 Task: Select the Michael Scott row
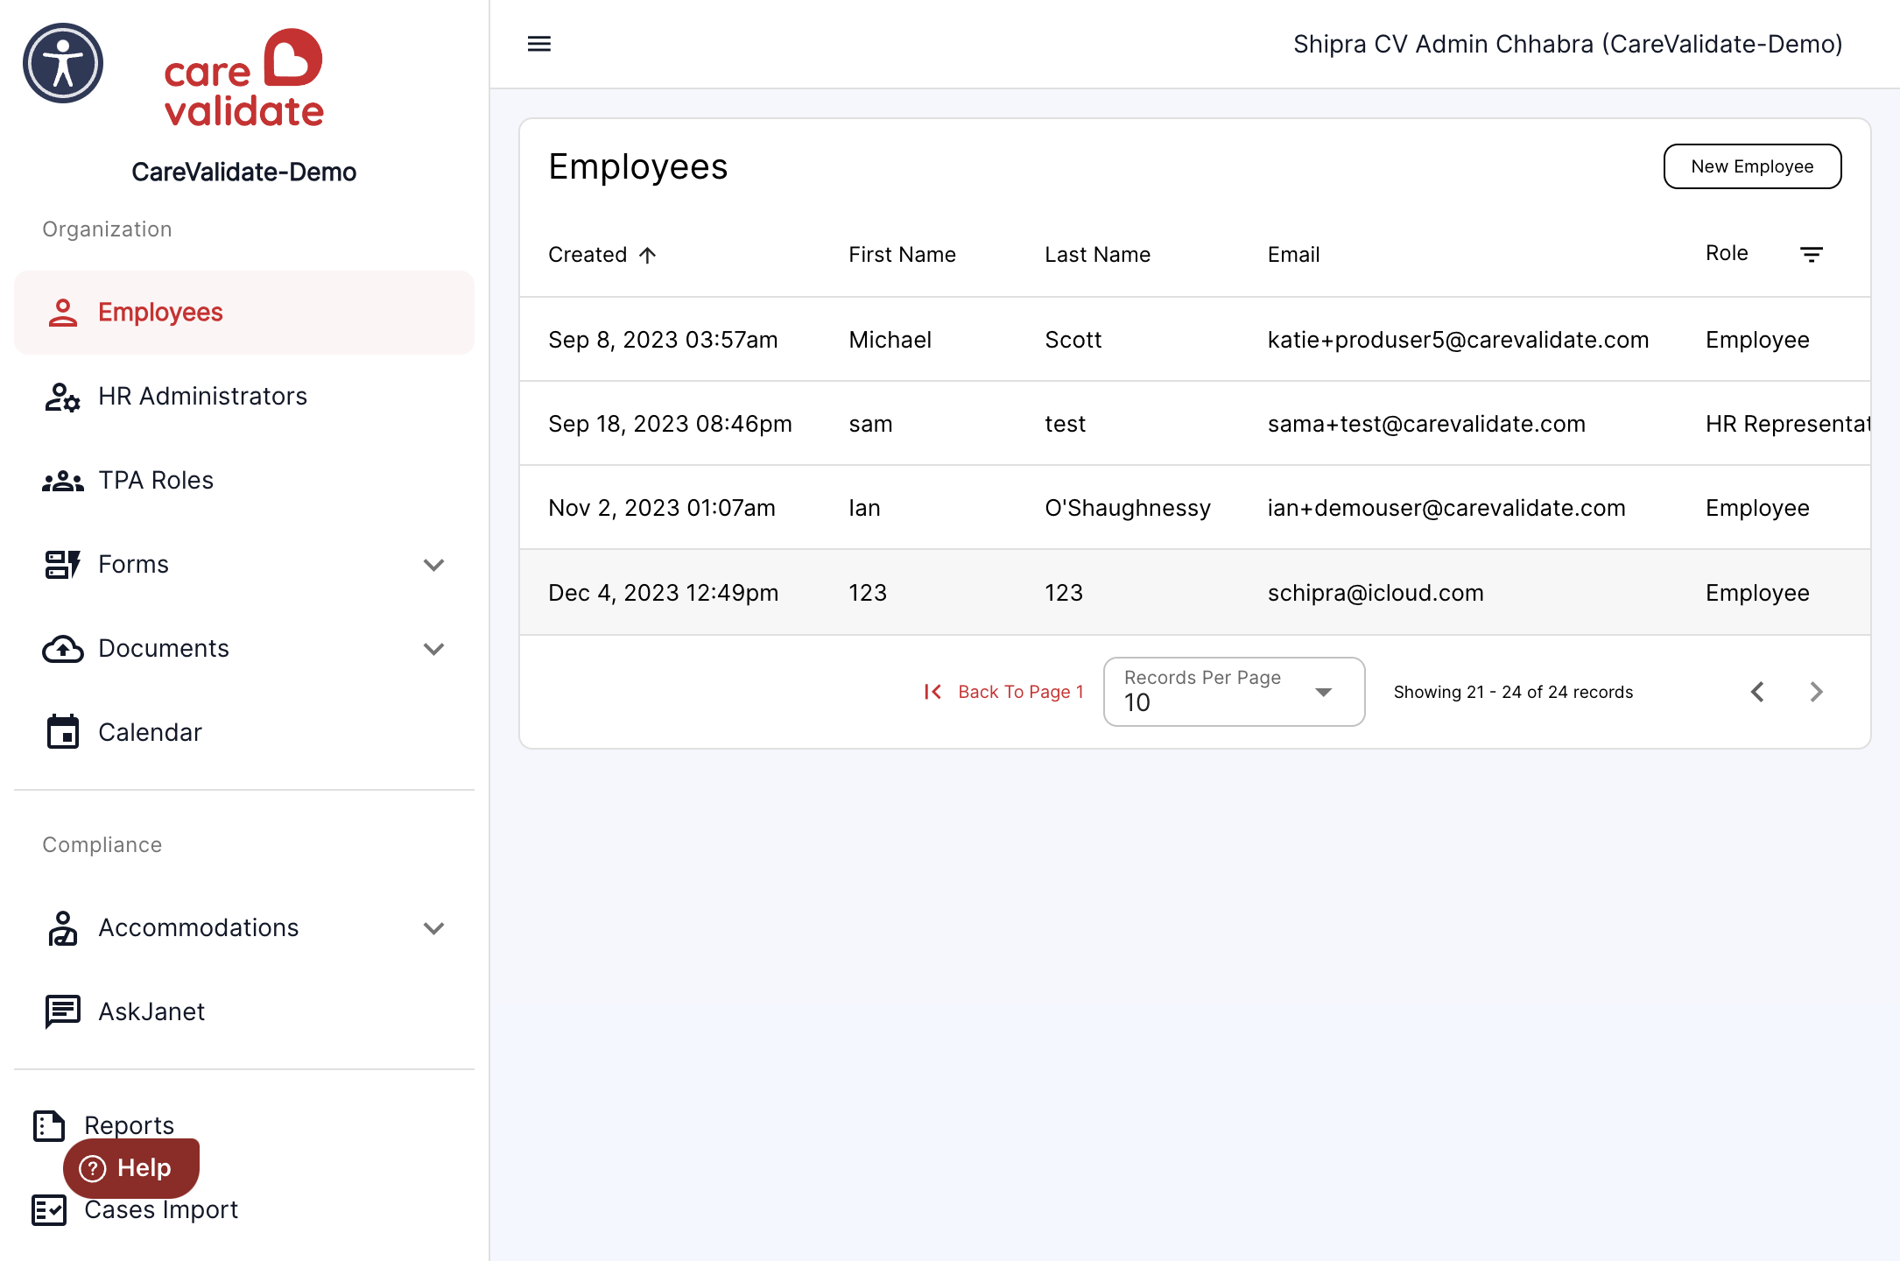coord(1195,340)
